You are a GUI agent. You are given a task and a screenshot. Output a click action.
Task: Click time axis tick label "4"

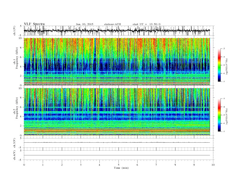(99, 165)
